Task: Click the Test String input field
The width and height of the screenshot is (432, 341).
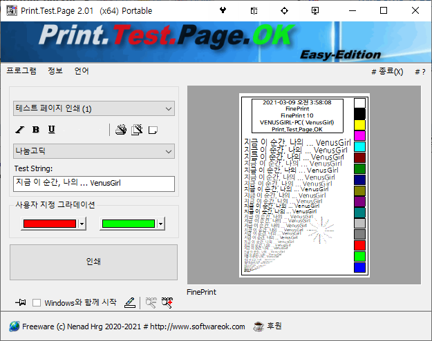Action: coord(94,184)
